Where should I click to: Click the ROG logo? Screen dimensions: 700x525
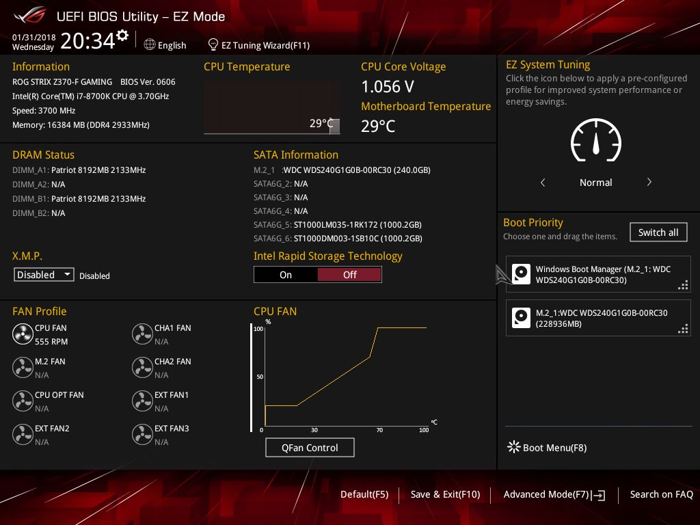tap(30, 15)
